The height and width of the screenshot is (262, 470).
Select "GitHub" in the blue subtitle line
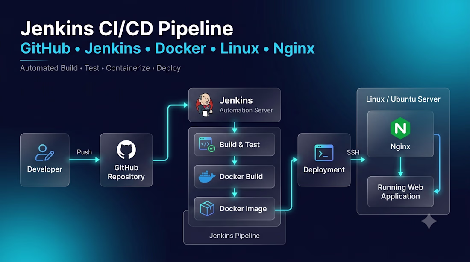pyautogui.click(x=46, y=49)
